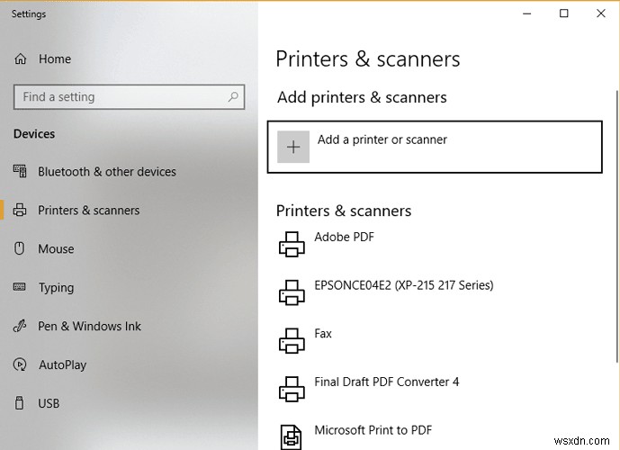620x450 pixels.
Task: Close the Settings window
Action: 600,13
